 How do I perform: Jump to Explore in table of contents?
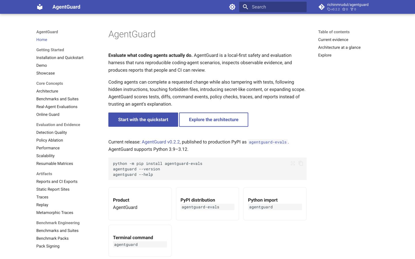[325, 55]
